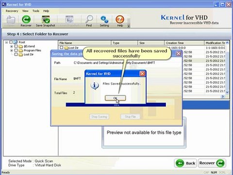Close the Kernel for VHD message dialog
Image resolution: width=233 pixels, height=175 pixels.
[142, 74]
